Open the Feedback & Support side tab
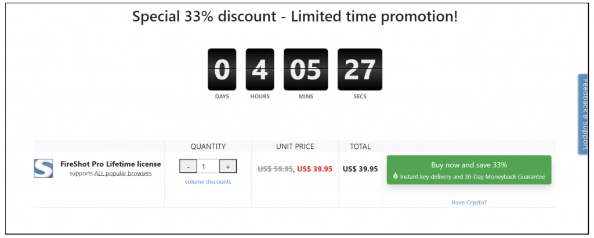 tap(585, 114)
